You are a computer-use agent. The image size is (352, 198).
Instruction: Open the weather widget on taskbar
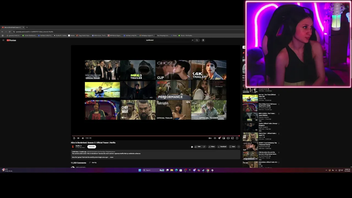coord(7,170)
